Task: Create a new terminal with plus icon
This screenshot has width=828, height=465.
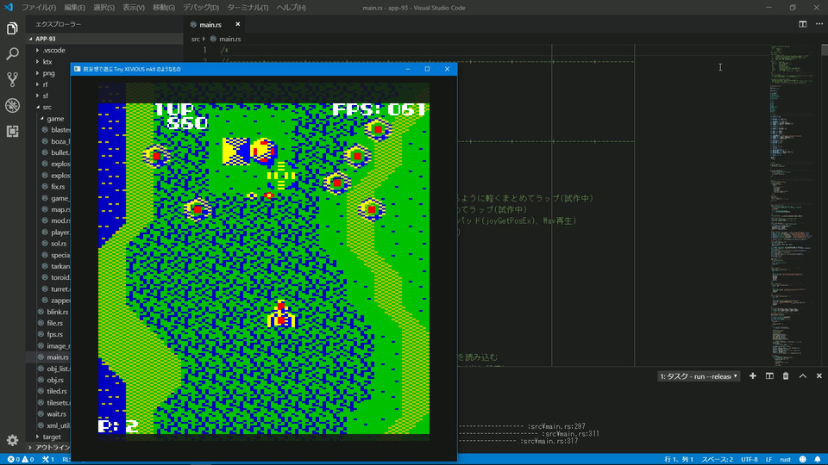Action: click(752, 376)
